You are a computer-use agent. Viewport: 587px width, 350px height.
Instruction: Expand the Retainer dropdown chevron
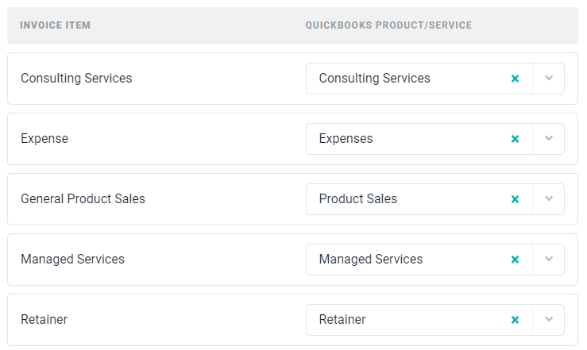[548, 320]
